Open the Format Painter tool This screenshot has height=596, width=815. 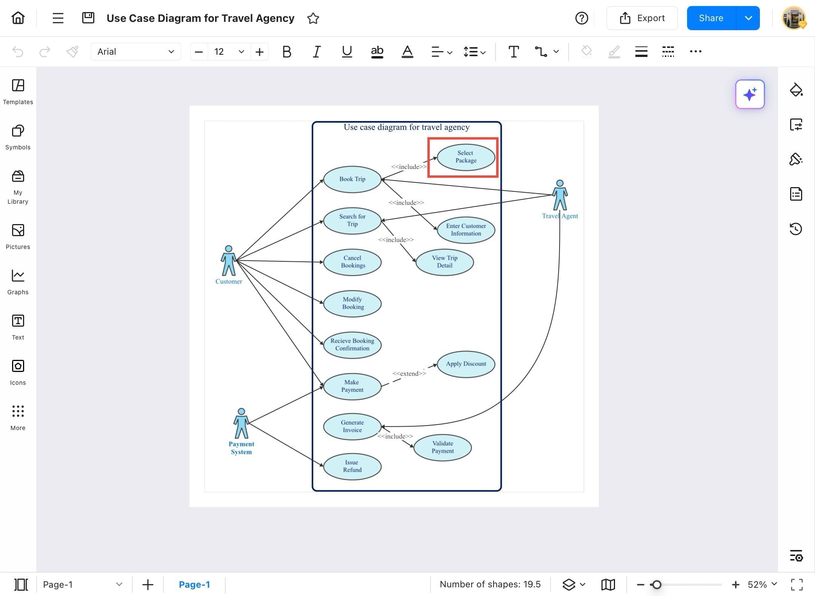(72, 52)
